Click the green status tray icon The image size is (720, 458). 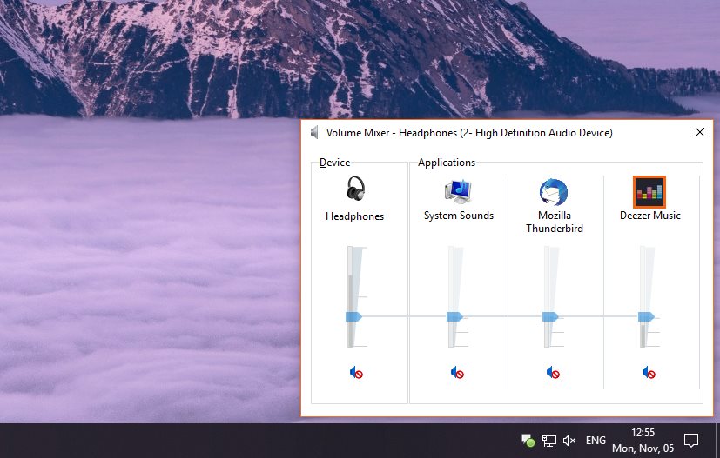[x=528, y=441]
